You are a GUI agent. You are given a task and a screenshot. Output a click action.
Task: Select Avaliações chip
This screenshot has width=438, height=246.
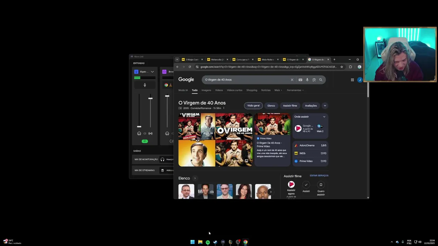tap(311, 106)
